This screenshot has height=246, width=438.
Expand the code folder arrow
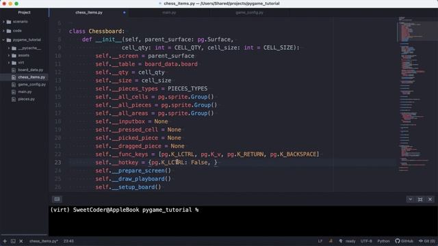3,31
